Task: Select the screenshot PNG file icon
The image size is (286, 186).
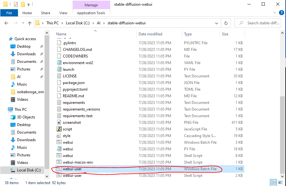Action: coord(59,122)
